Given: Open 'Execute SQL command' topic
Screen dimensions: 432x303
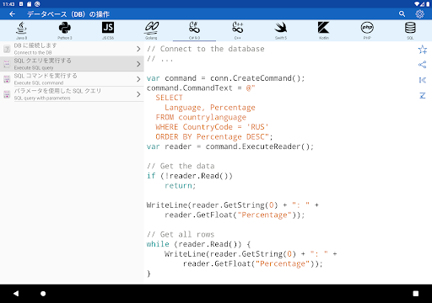Looking at the screenshot, I should pos(72,79).
